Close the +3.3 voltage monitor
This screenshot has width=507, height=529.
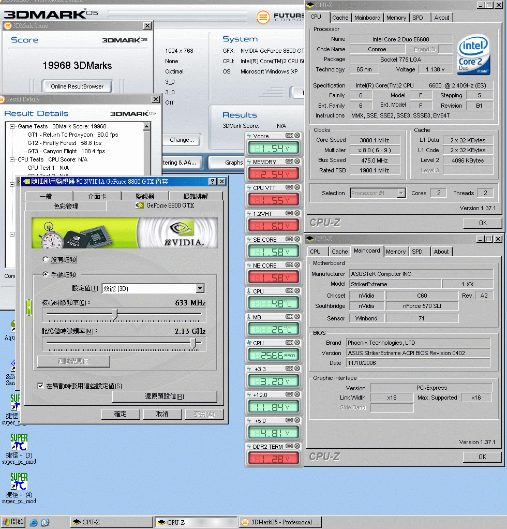pos(297,369)
